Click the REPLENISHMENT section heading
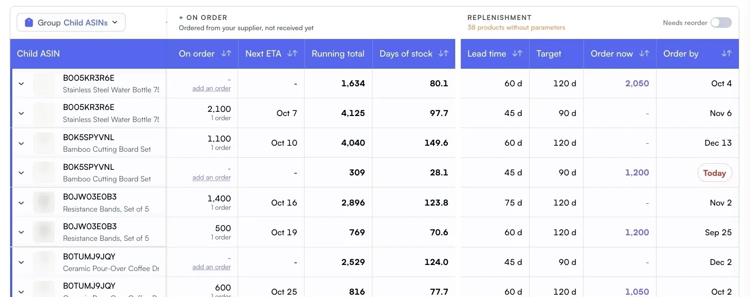This screenshot has height=297, width=750. coord(499,18)
